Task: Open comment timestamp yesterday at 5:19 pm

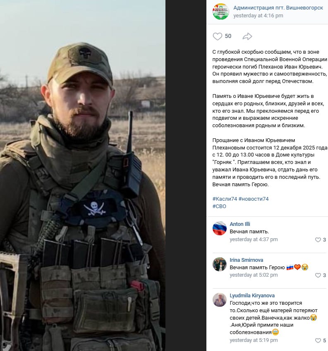Action: tap(254, 340)
